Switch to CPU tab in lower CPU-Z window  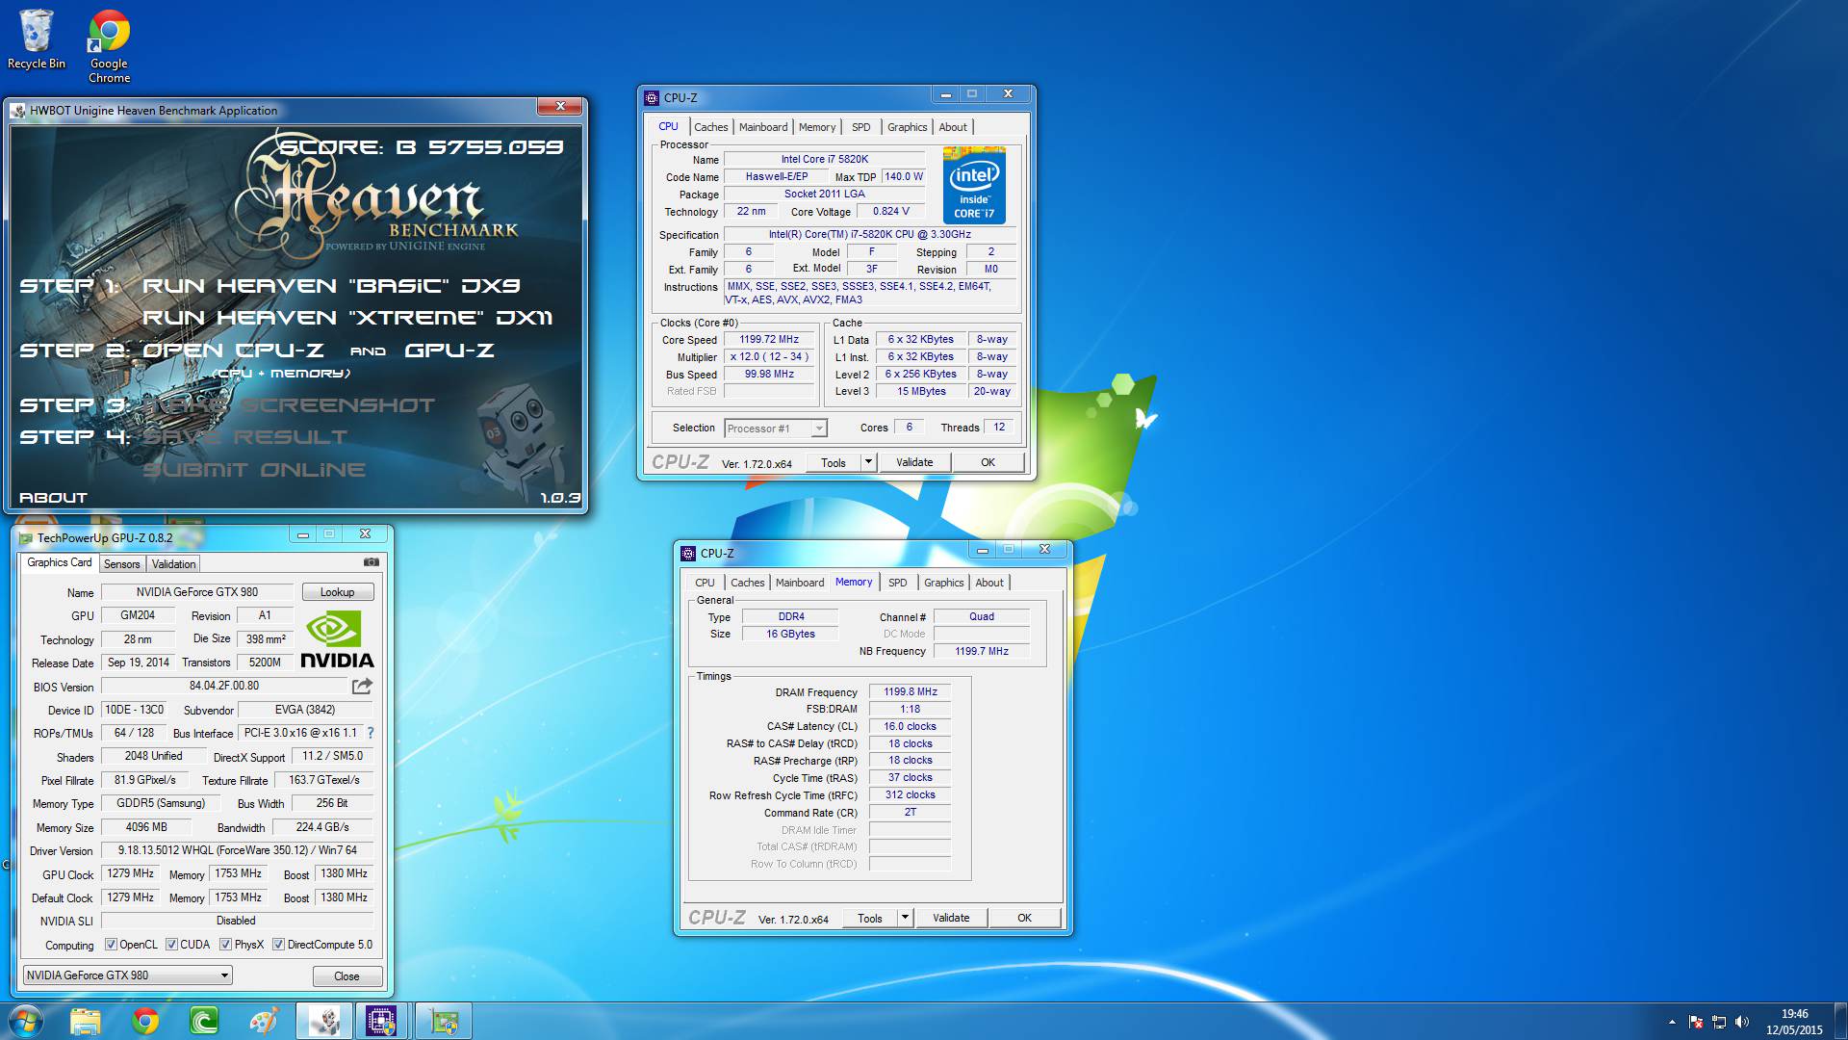(705, 583)
